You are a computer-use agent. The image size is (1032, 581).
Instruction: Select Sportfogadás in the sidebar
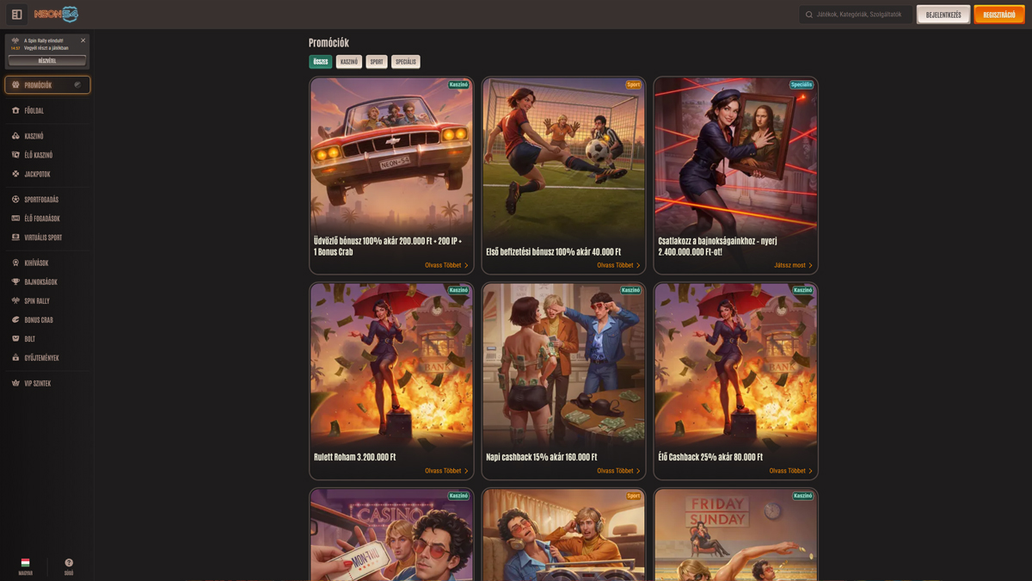41,200
